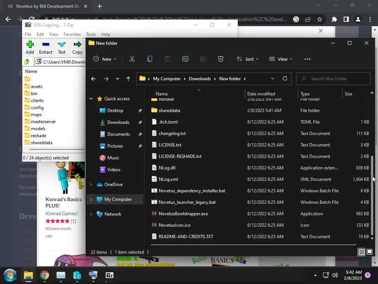Open the New dropdown in Explorer
This screenshot has width=378, height=284.
pyautogui.click(x=104, y=59)
